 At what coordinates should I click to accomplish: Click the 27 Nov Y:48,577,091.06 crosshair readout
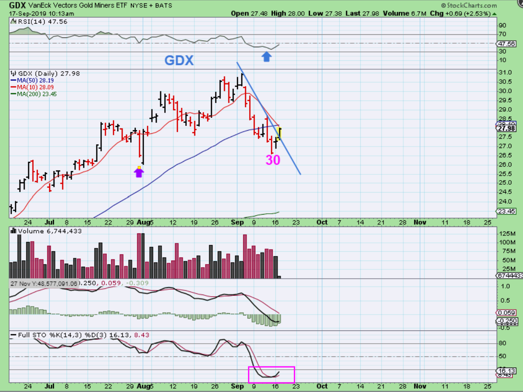44,283
